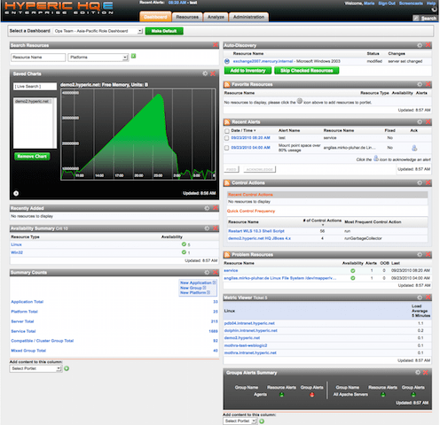440x425 pixels.
Task: Remove the Metric Viewer portlet
Action: [x=428, y=297]
